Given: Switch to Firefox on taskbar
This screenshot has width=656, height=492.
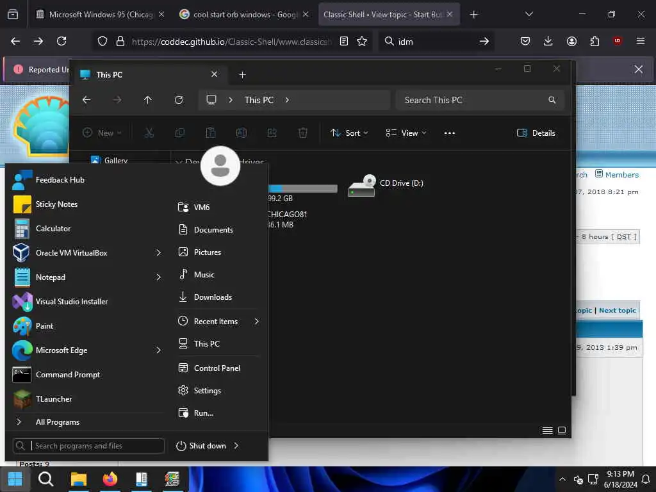Looking at the screenshot, I should (110, 479).
